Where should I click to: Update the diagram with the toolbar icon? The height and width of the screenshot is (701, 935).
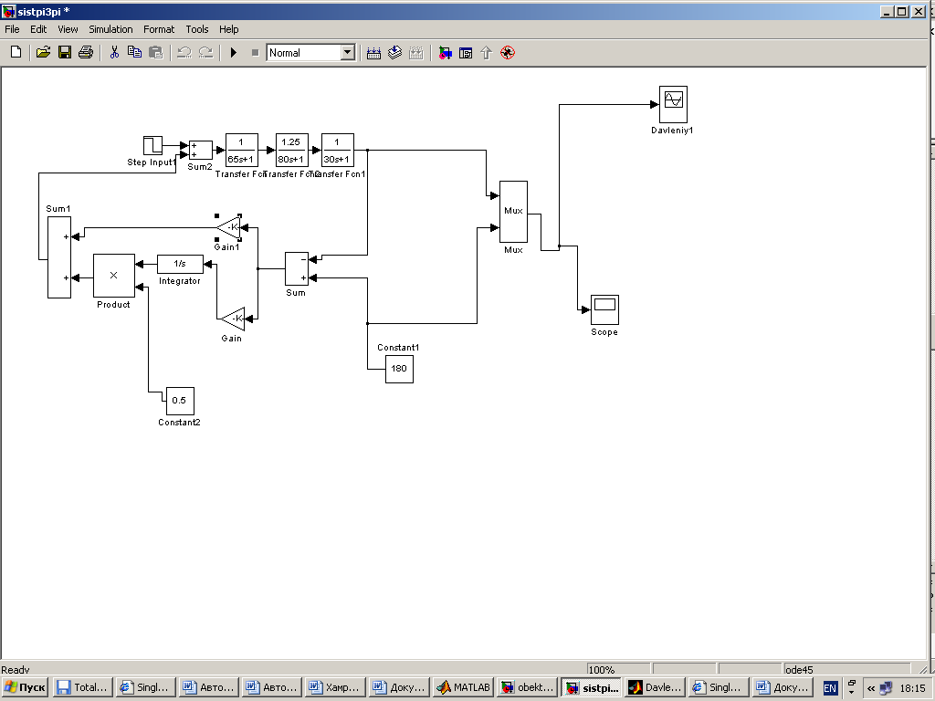416,52
